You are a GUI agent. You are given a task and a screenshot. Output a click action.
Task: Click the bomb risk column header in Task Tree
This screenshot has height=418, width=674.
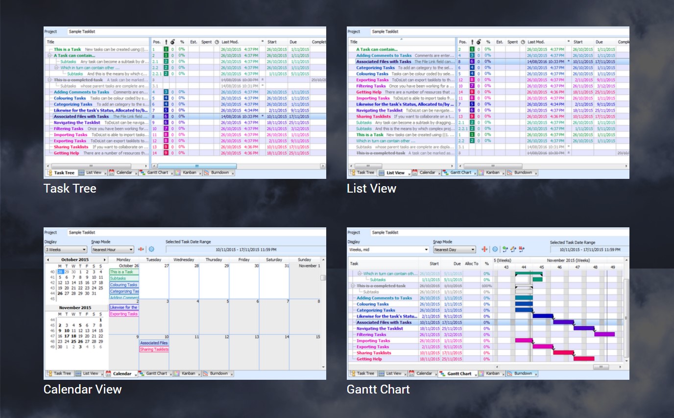coord(173,42)
